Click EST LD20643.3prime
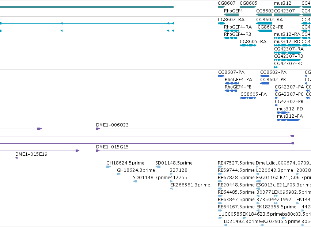Viewport: 311px width, 227px height. pyautogui.click(x=274, y=170)
